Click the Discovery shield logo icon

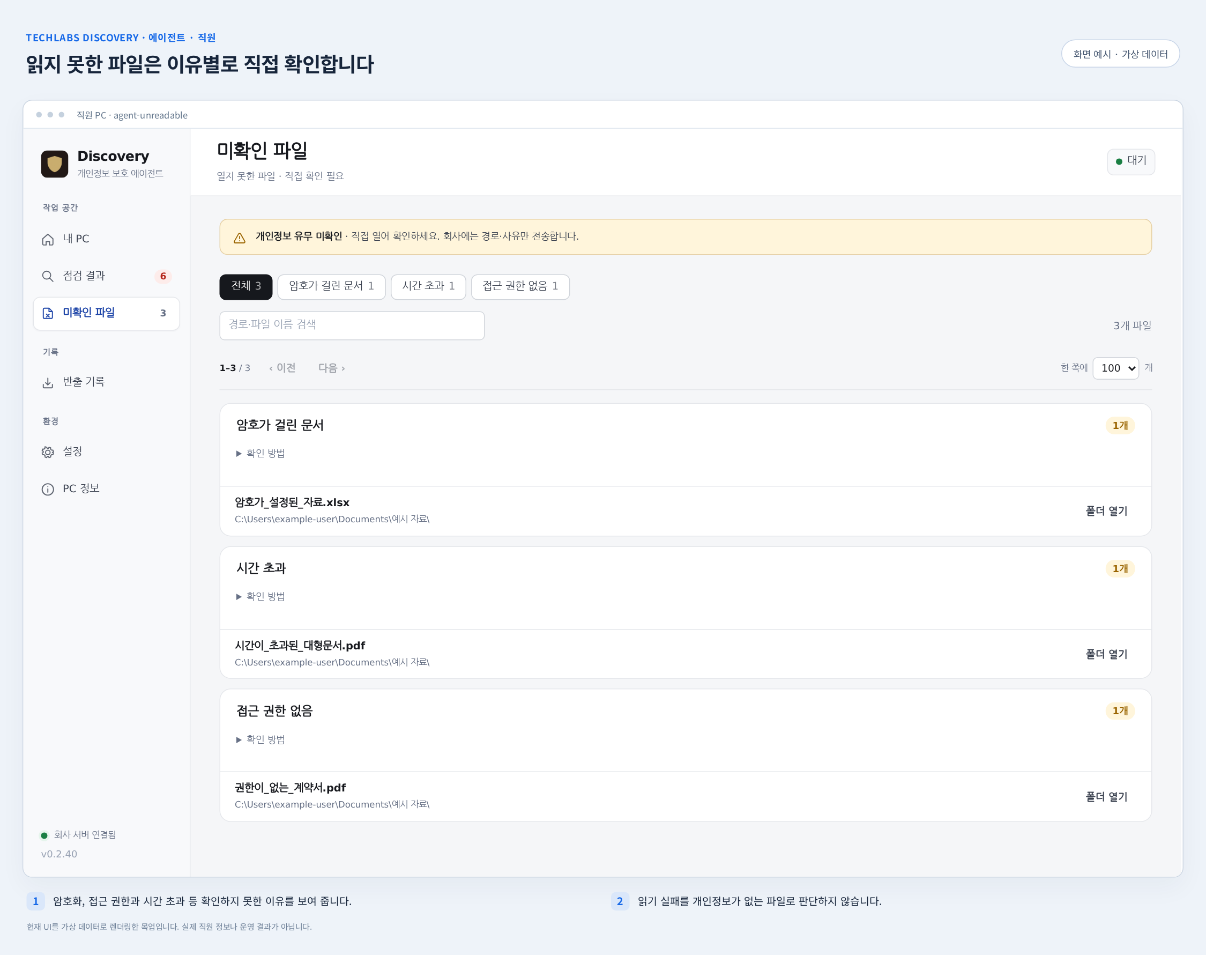(x=55, y=164)
